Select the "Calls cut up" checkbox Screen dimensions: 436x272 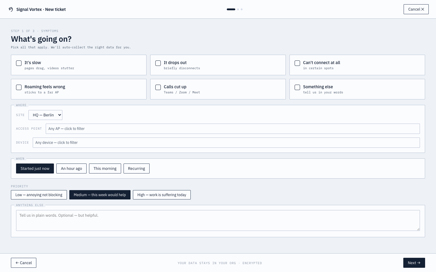click(x=158, y=87)
